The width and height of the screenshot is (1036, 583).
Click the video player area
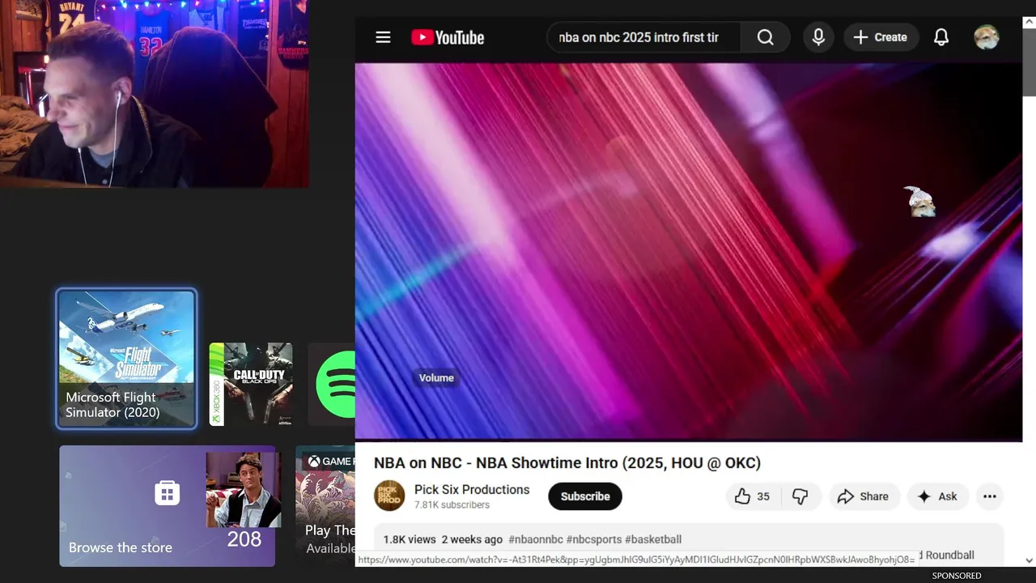tap(689, 252)
